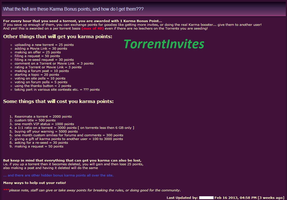Click 'filling a request = 50 points'
The image size is (287, 200).
pyautogui.click(x=37, y=56)
